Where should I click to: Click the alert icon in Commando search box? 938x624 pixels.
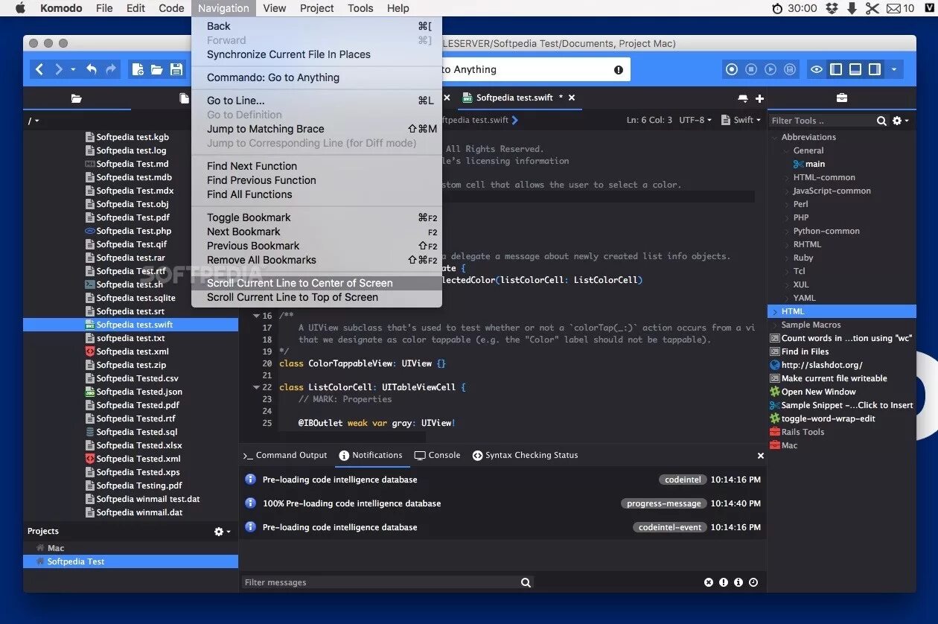pos(619,69)
